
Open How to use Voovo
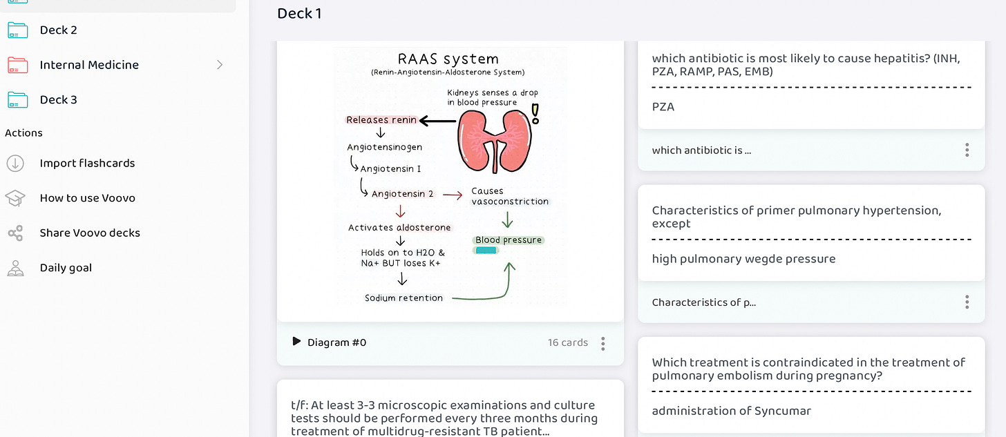(x=87, y=198)
